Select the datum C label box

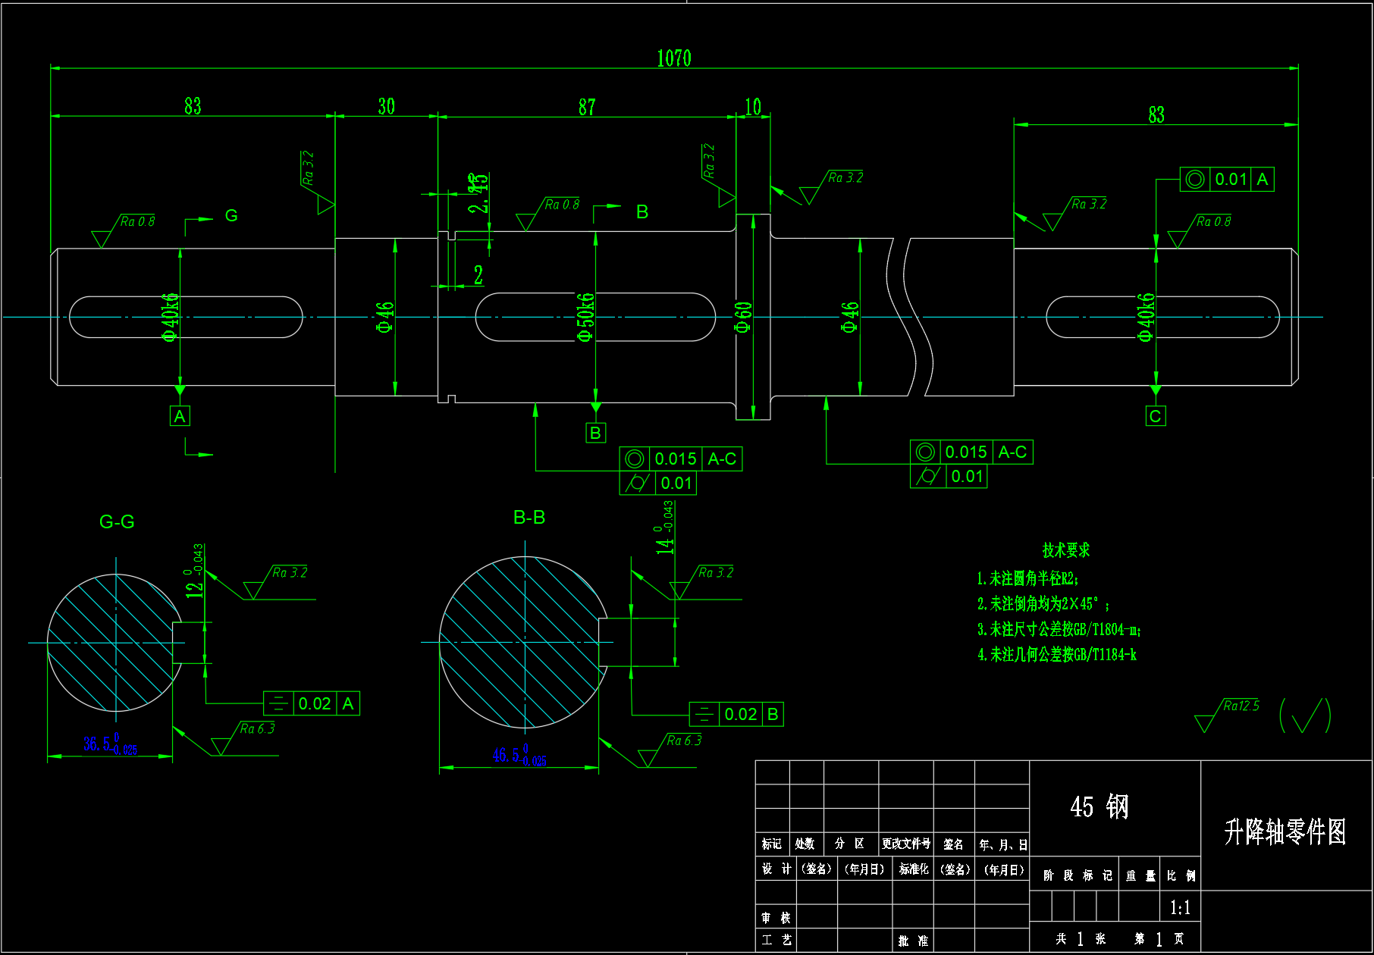point(1155,416)
